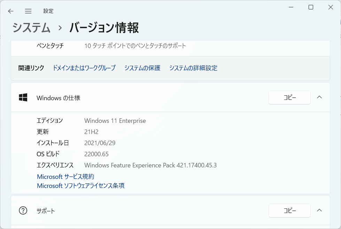This screenshot has width=341, height=229.
Task: Navigate to システム in breadcrumb
Action: [31, 28]
